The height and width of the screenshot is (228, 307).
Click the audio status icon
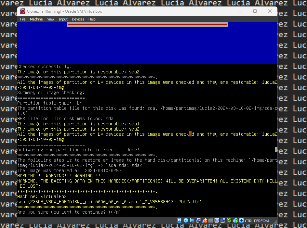coord(192,221)
